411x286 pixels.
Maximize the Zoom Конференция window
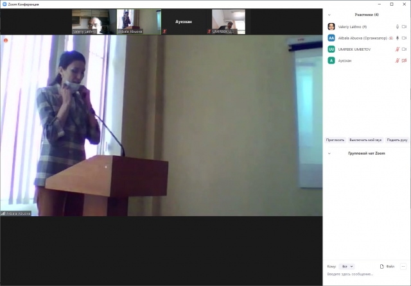pos(392,4)
